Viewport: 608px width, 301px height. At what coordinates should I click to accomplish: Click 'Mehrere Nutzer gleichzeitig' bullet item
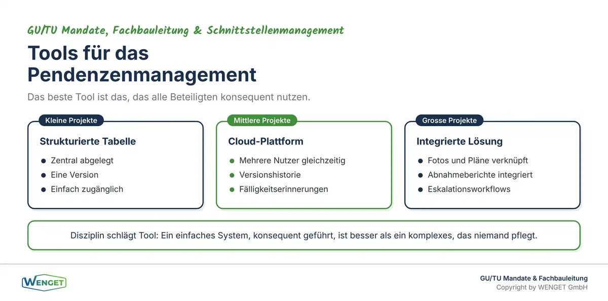click(x=287, y=161)
